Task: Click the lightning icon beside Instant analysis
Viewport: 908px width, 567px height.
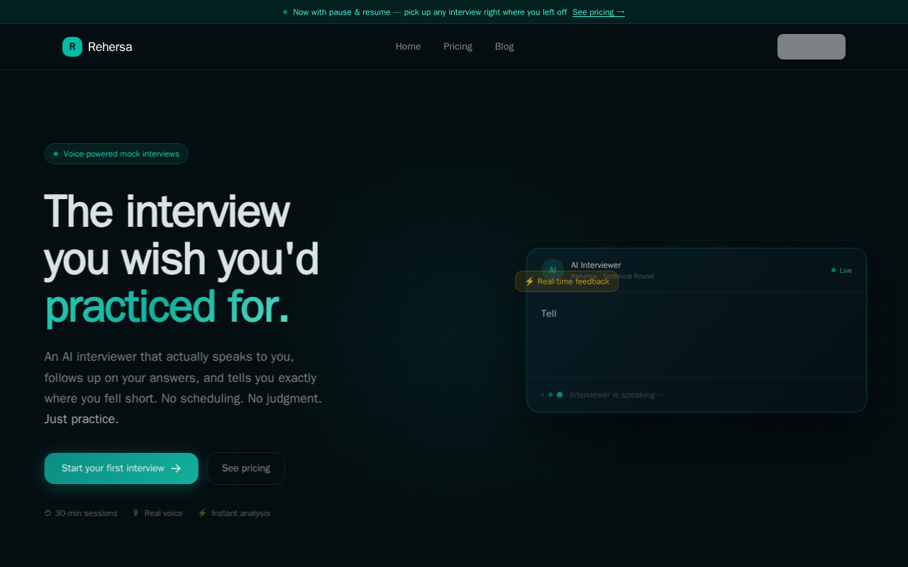Action: [202, 513]
